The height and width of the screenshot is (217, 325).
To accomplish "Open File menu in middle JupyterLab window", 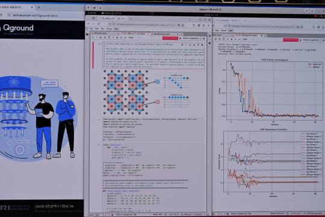I will point(91,29).
